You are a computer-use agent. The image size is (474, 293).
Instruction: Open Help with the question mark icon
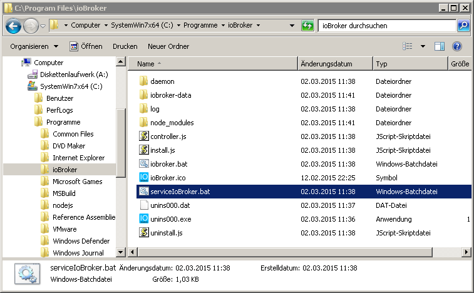[x=456, y=46]
